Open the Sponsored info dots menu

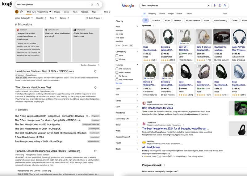[153, 26]
